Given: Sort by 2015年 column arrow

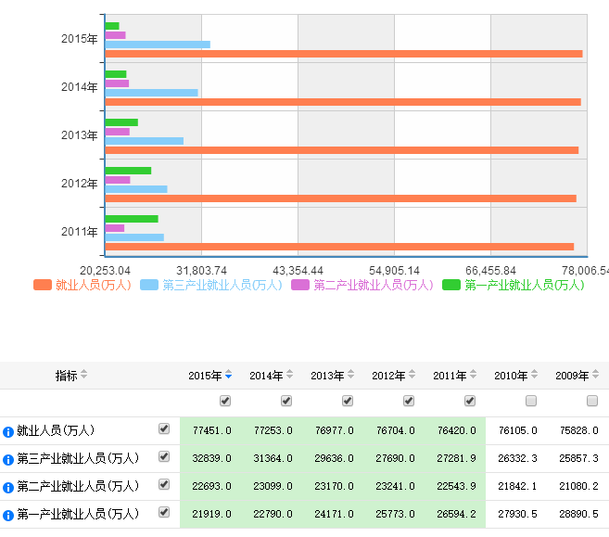Looking at the screenshot, I should click(x=228, y=375).
